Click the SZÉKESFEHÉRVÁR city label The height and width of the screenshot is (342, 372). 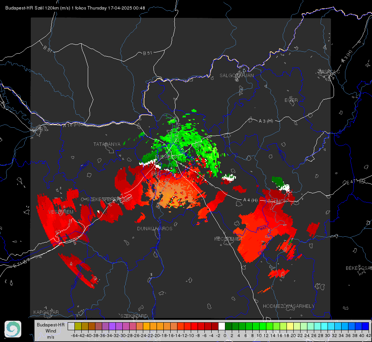point(109,199)
